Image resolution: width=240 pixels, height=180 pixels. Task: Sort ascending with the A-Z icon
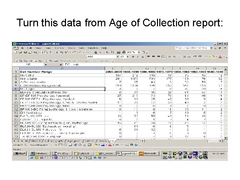pyautogui.click(x=108, y=52)
